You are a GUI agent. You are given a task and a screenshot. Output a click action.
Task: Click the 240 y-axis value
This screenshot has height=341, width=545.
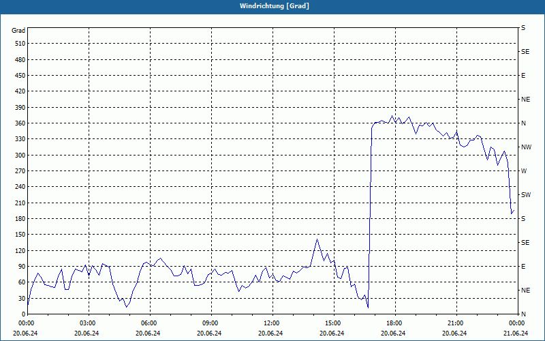(x=20, y=187)
